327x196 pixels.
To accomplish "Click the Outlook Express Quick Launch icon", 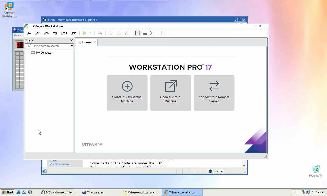I will point(24,192).
